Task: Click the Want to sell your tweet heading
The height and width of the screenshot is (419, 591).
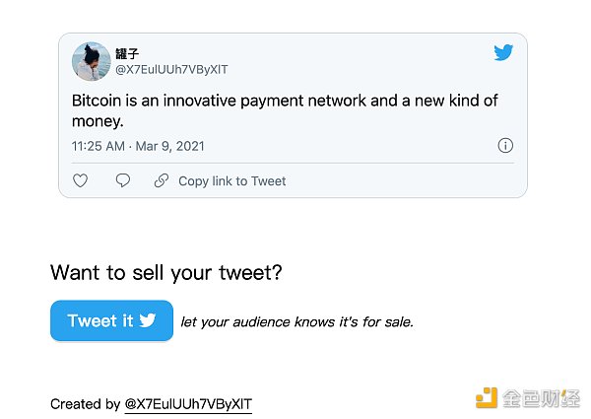Action: pos(166,272)
